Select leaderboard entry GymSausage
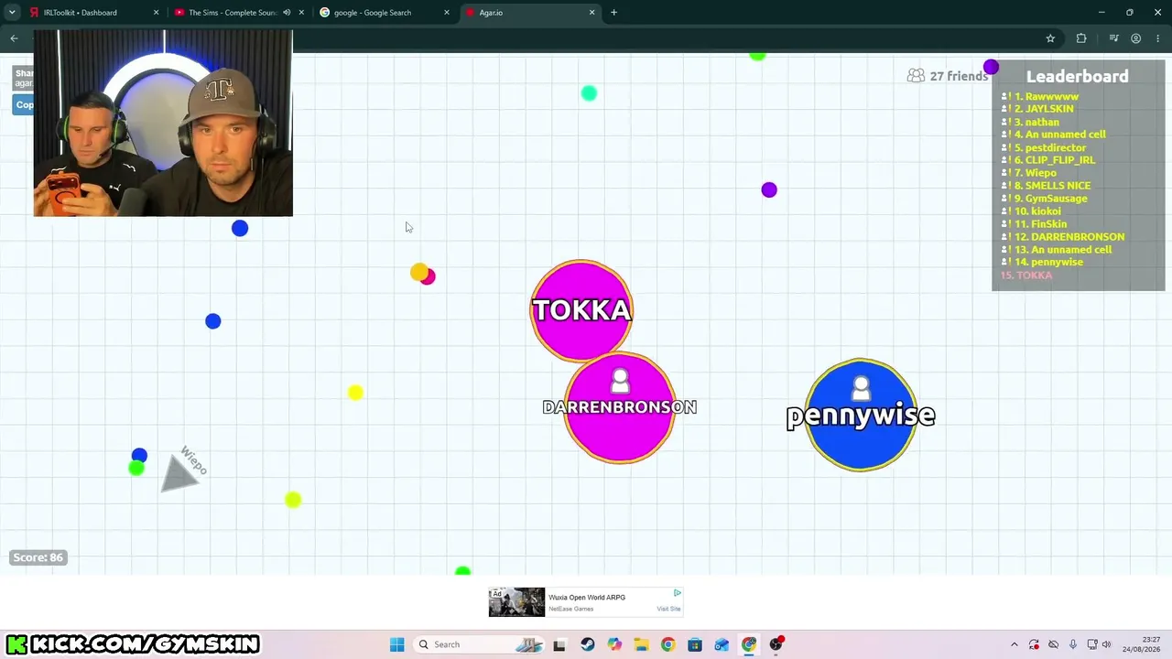 (x=1044, y=199)
